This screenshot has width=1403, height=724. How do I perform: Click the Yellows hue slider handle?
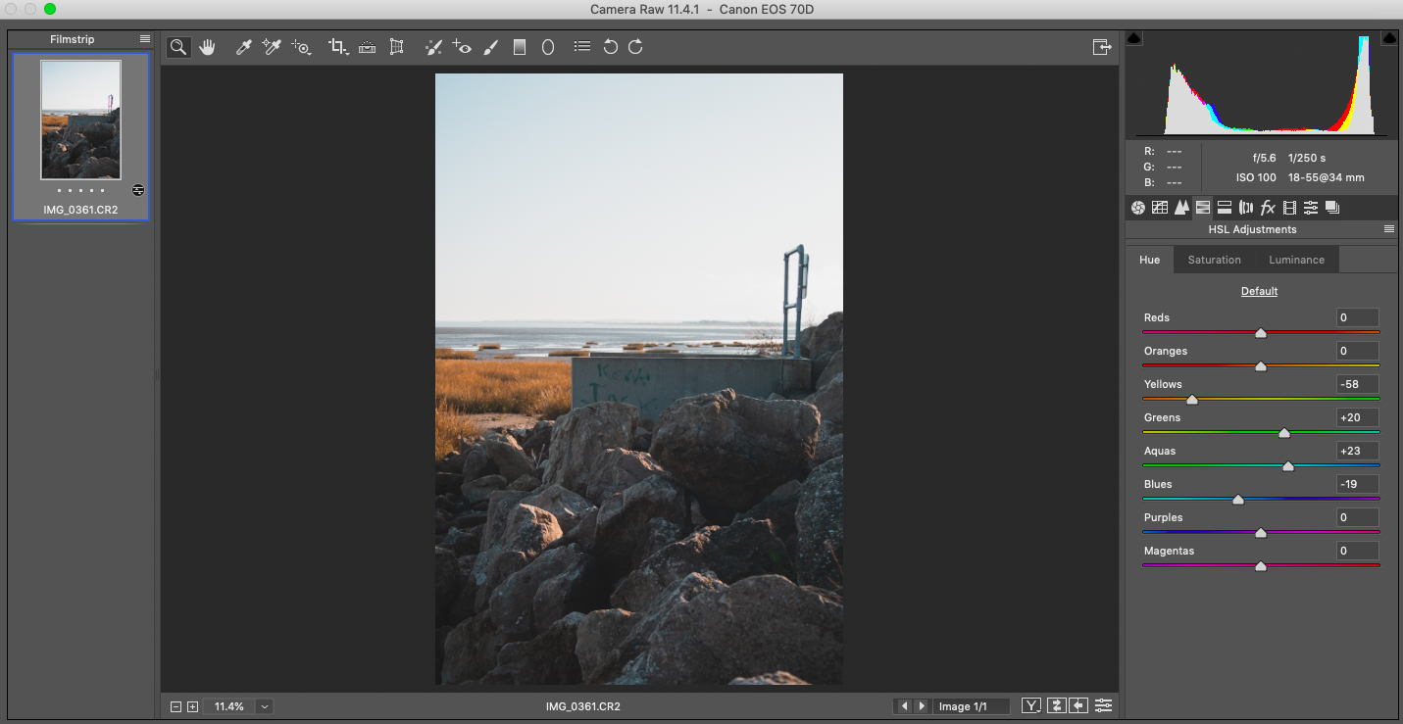tap(1192, 400)
